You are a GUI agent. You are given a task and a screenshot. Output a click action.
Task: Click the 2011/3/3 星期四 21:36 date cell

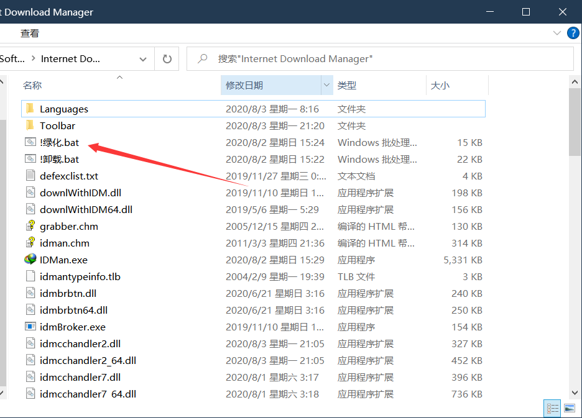point(275,243)
